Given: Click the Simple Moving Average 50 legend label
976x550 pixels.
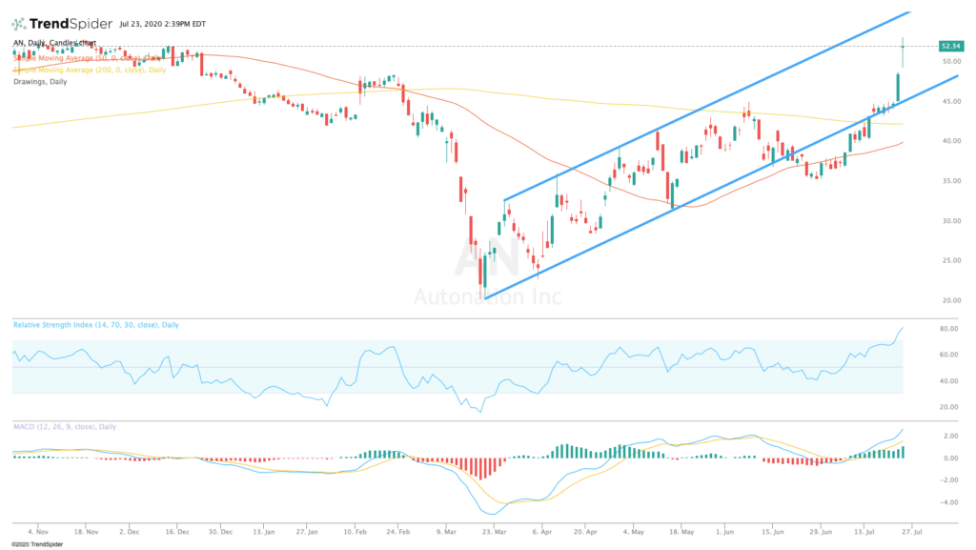Looking at the screenshot, I should click(x=87, y=58).
